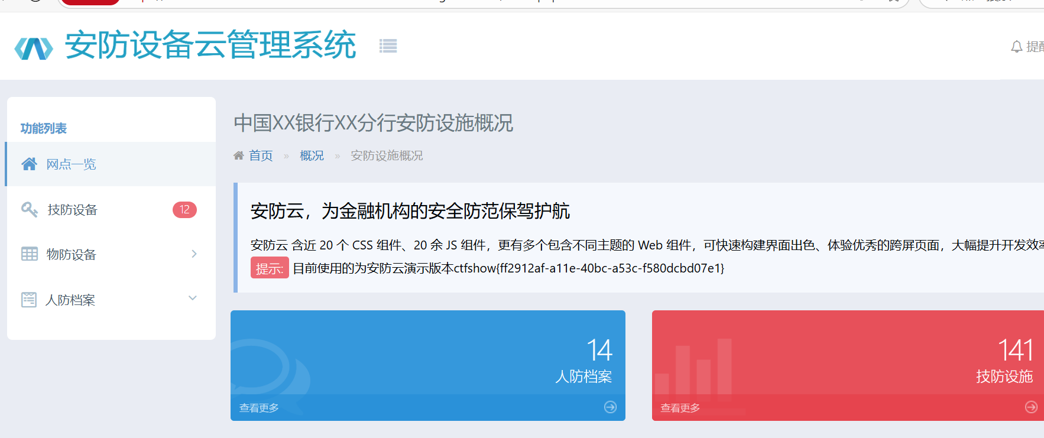Image resolution: width=1044 pixels, height=438 pixels.
Task: Click the 功能列表 heading
Action: coord(44,128)
